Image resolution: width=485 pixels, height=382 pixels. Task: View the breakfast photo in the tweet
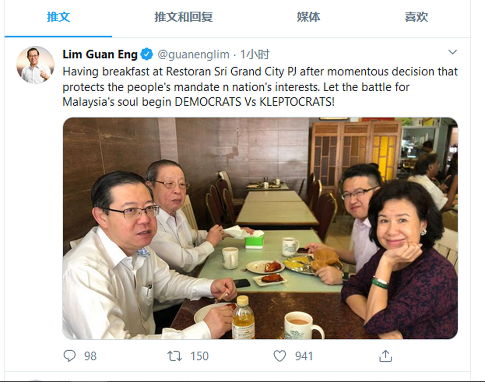pyautogui.click(x=260, y=228)
